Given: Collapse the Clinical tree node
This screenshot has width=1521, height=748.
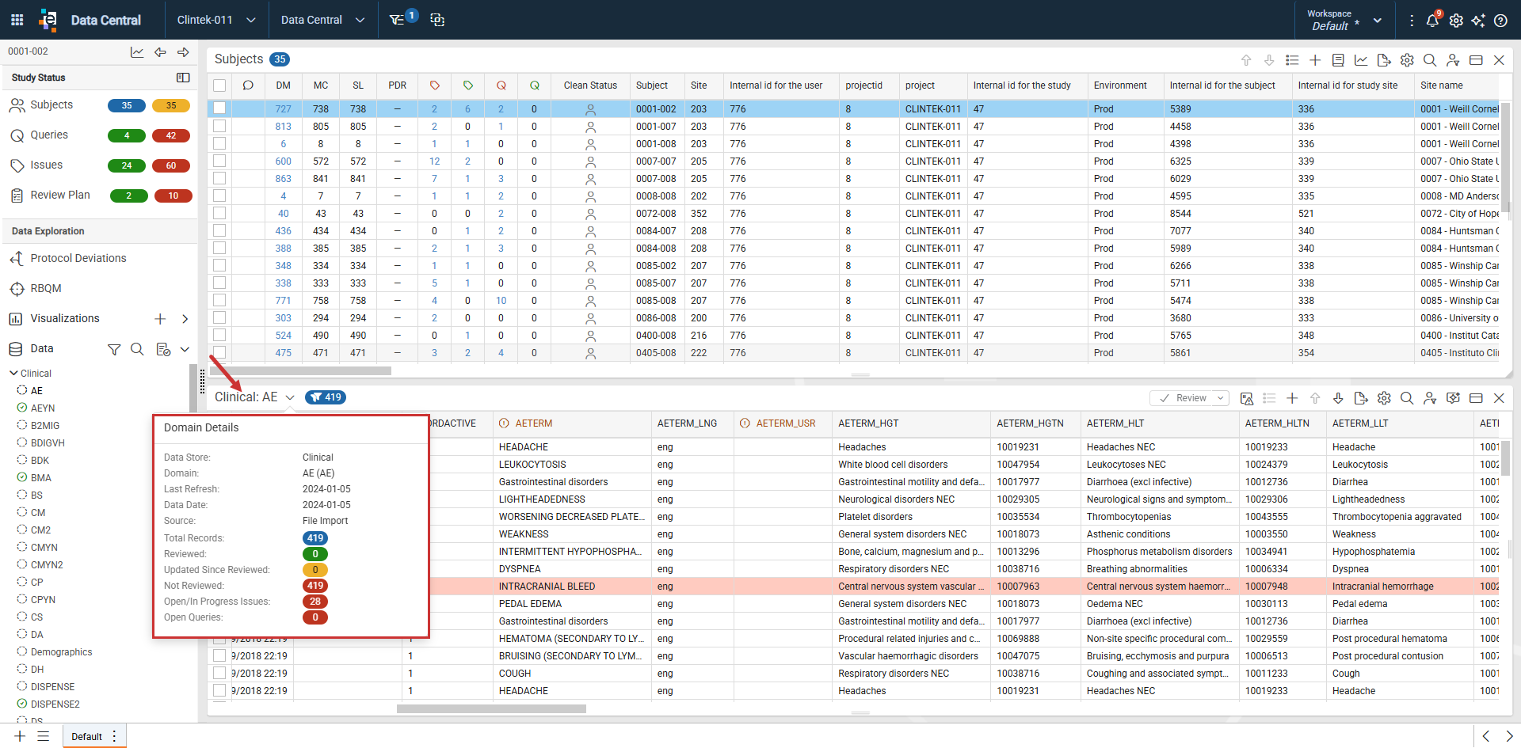Looking at the screenshot, I should click(13, 373).
